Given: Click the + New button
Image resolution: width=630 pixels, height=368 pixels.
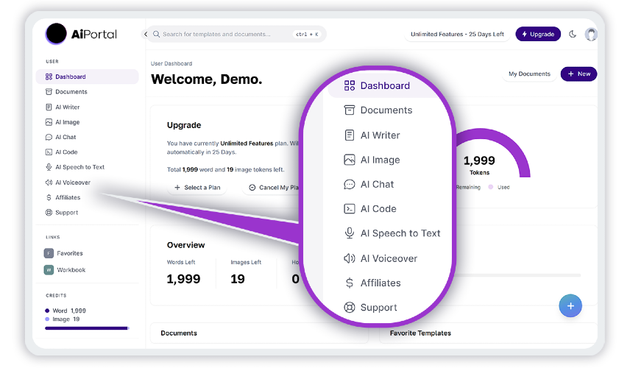Looking at the screenshot, I should click(578, 74).
